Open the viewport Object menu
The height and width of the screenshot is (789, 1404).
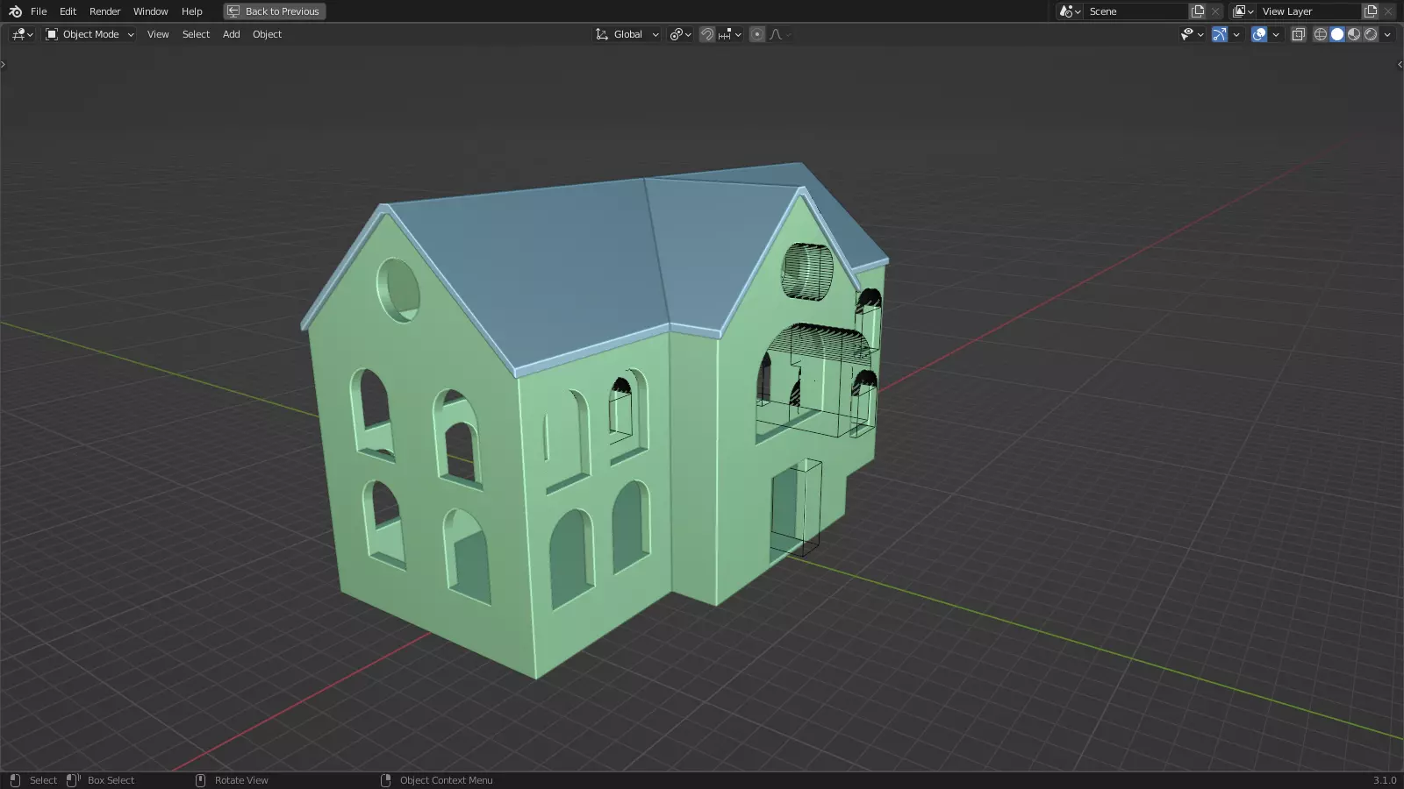pyautogui.click(x=267, y=34)
